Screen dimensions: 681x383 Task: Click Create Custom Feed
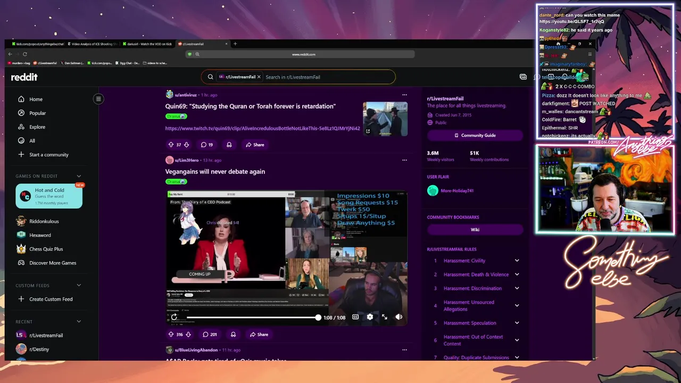pos(51,299)
